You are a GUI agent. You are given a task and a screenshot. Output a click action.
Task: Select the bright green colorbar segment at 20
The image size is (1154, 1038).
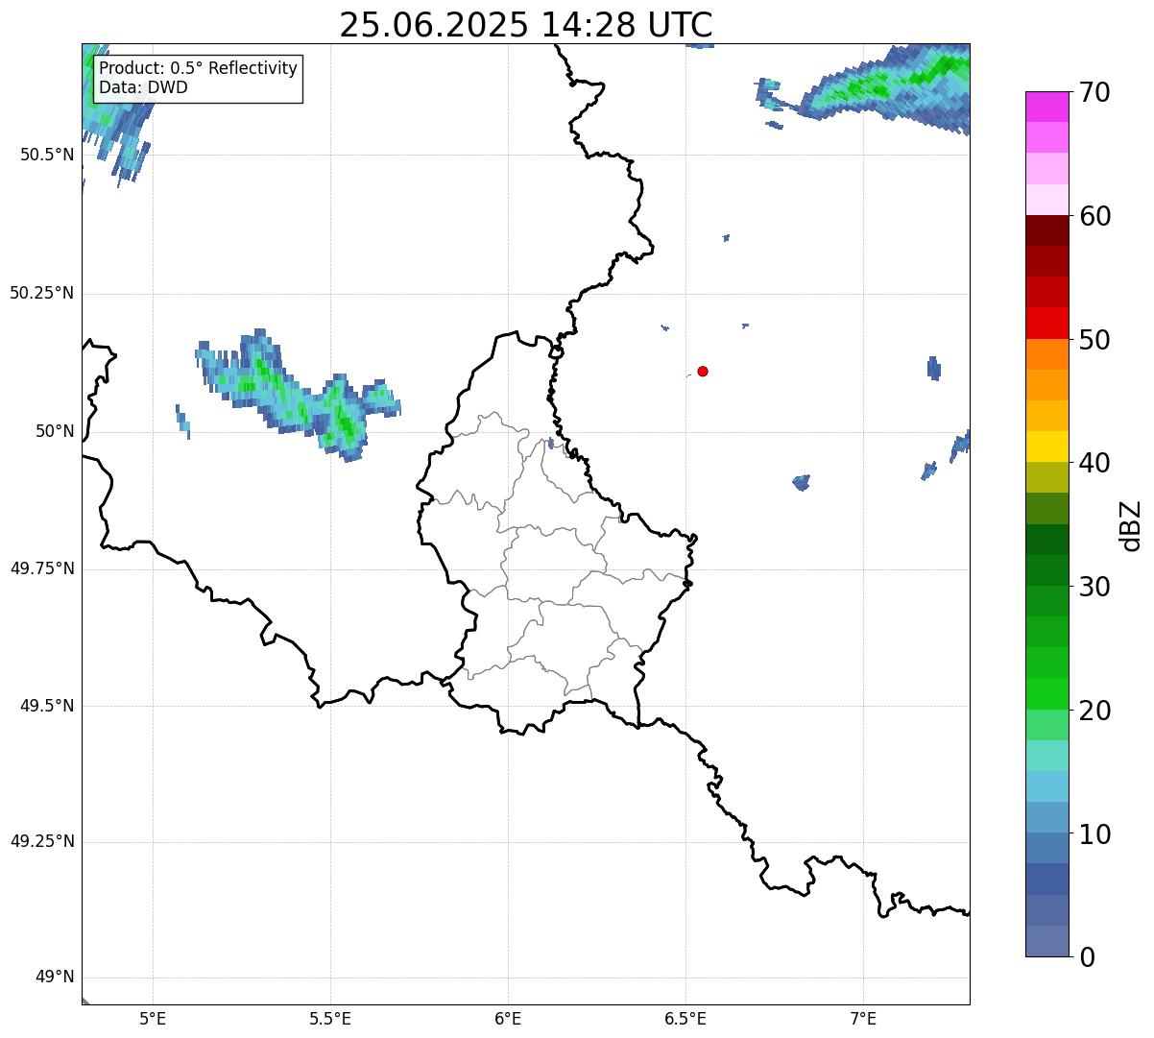coord(1046,694)
